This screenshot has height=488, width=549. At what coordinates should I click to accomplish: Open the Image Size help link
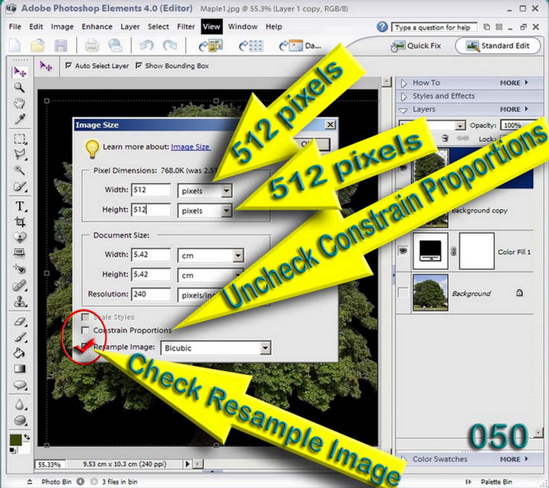190,147
